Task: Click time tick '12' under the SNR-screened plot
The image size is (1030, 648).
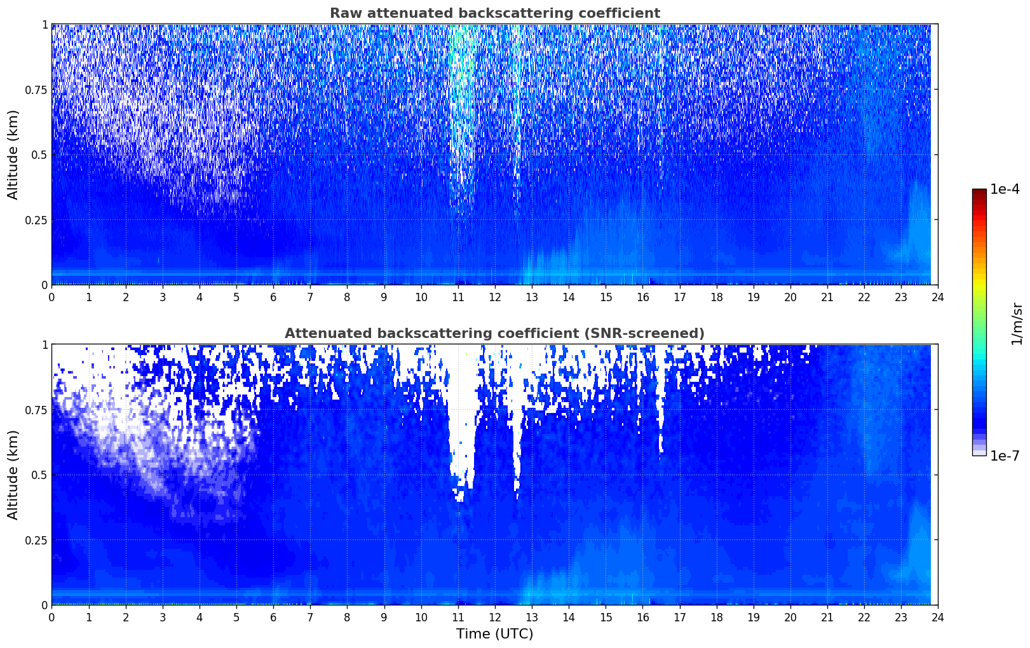Action: (x=494, y=617)
